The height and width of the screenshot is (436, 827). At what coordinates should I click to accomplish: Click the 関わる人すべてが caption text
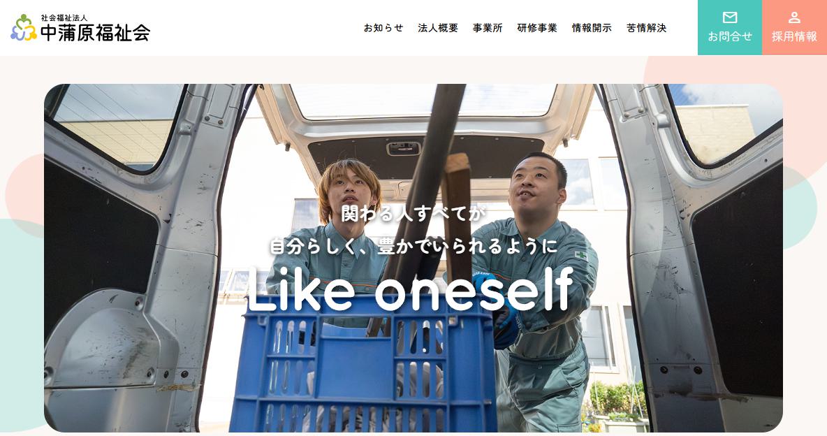[x=413, y=214]
